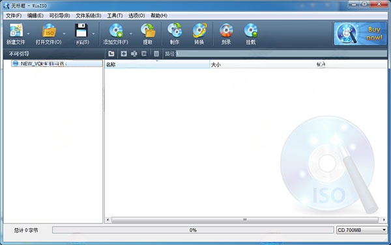Viewport: 391px width, 245px height.
Task: Select the 提取 extract icon
Action: [x=148, y=31]
